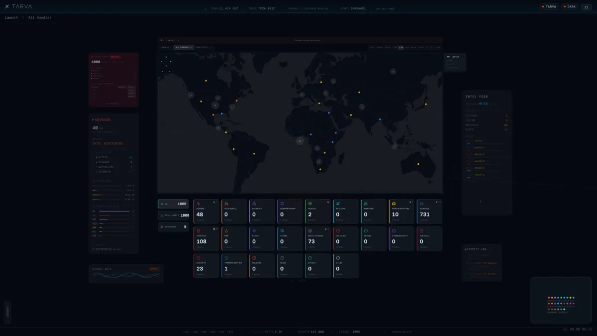Viewport: 597px width, 336px height.
Task: Click the Health category icon
Action: coord(310,204)
